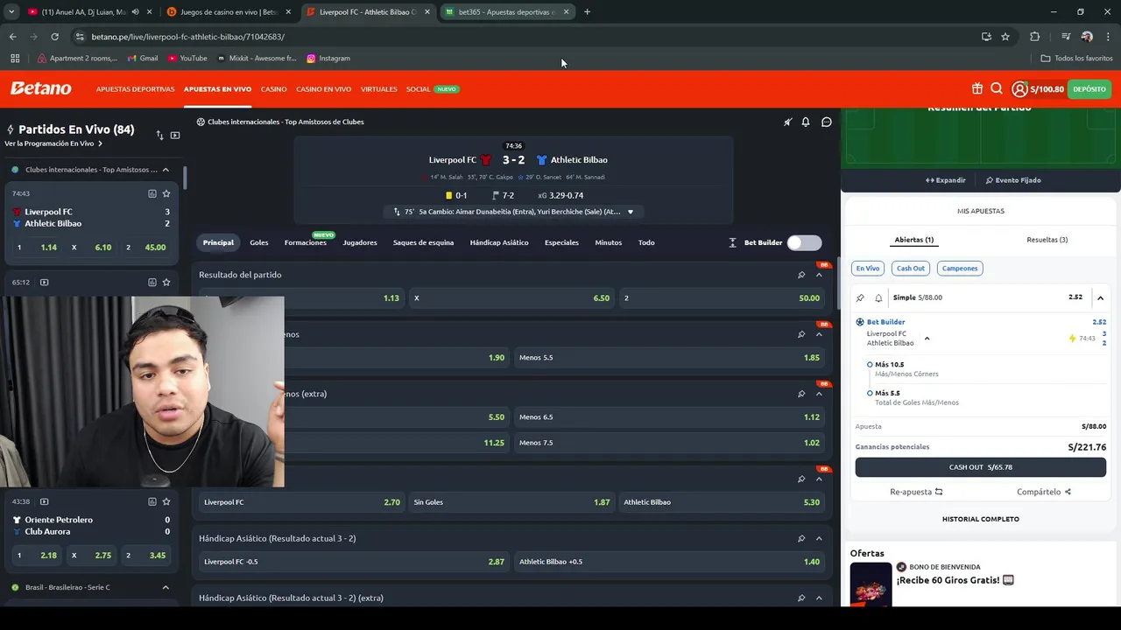Image resolution: width=1121 pixels, height=630 pixels.
Task: Switch to the Jugadores tab
Action: click(x=360, y=242)
